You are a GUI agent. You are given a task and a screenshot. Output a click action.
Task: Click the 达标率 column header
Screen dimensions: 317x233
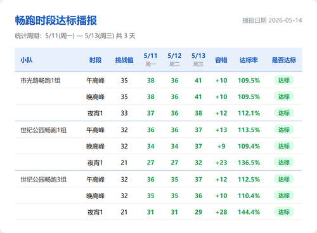pos(249,60)
